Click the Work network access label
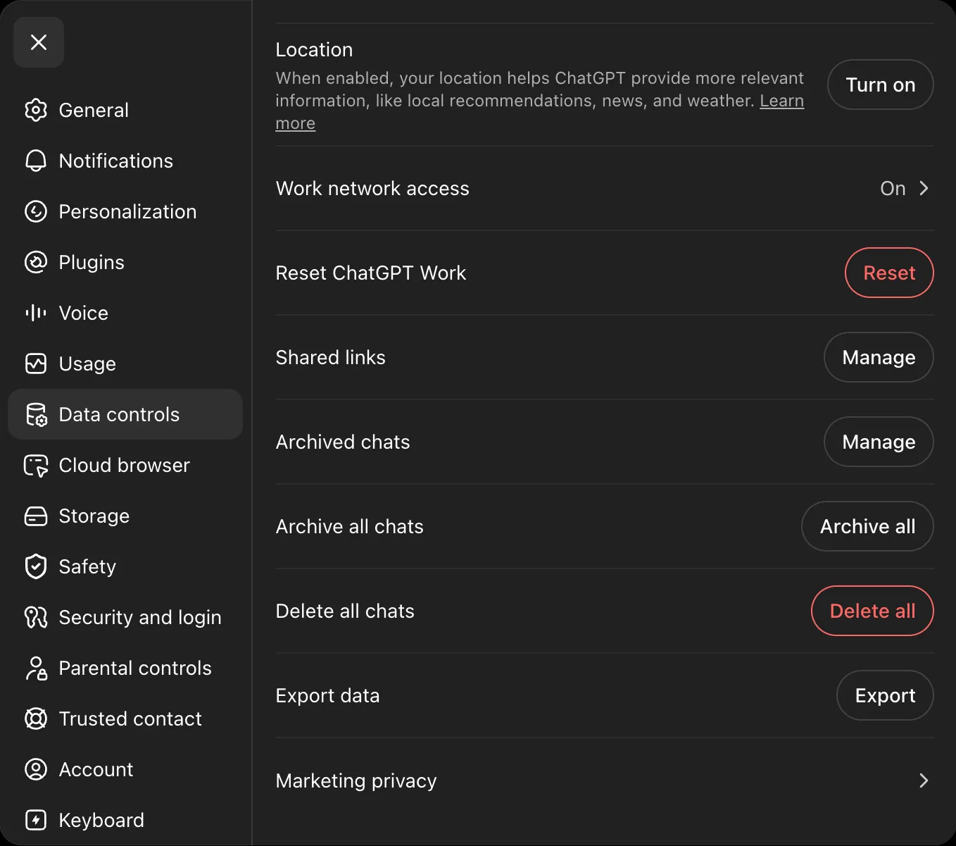 point(372,188)
